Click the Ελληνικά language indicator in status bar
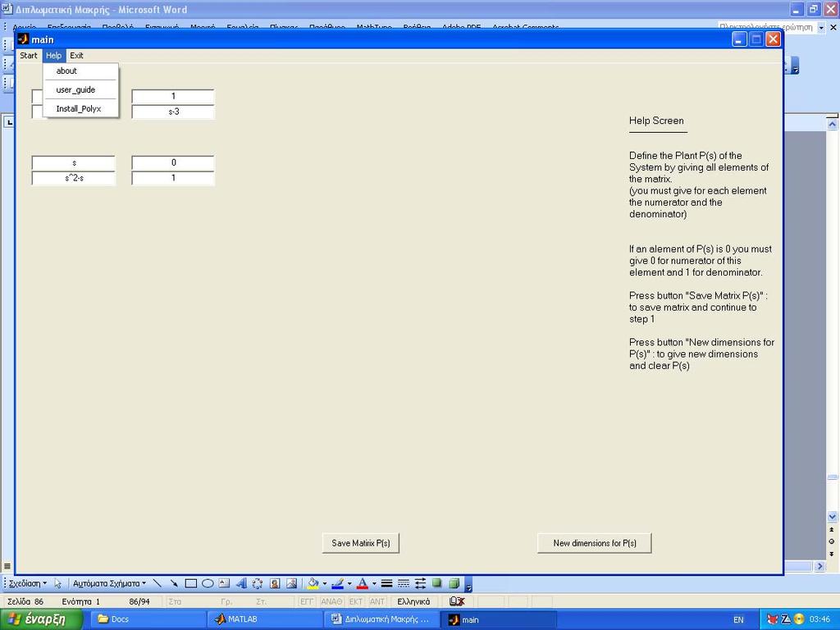The width and height of the screenshot is (840, 630). pyautogui.click(x=413, y=601)
